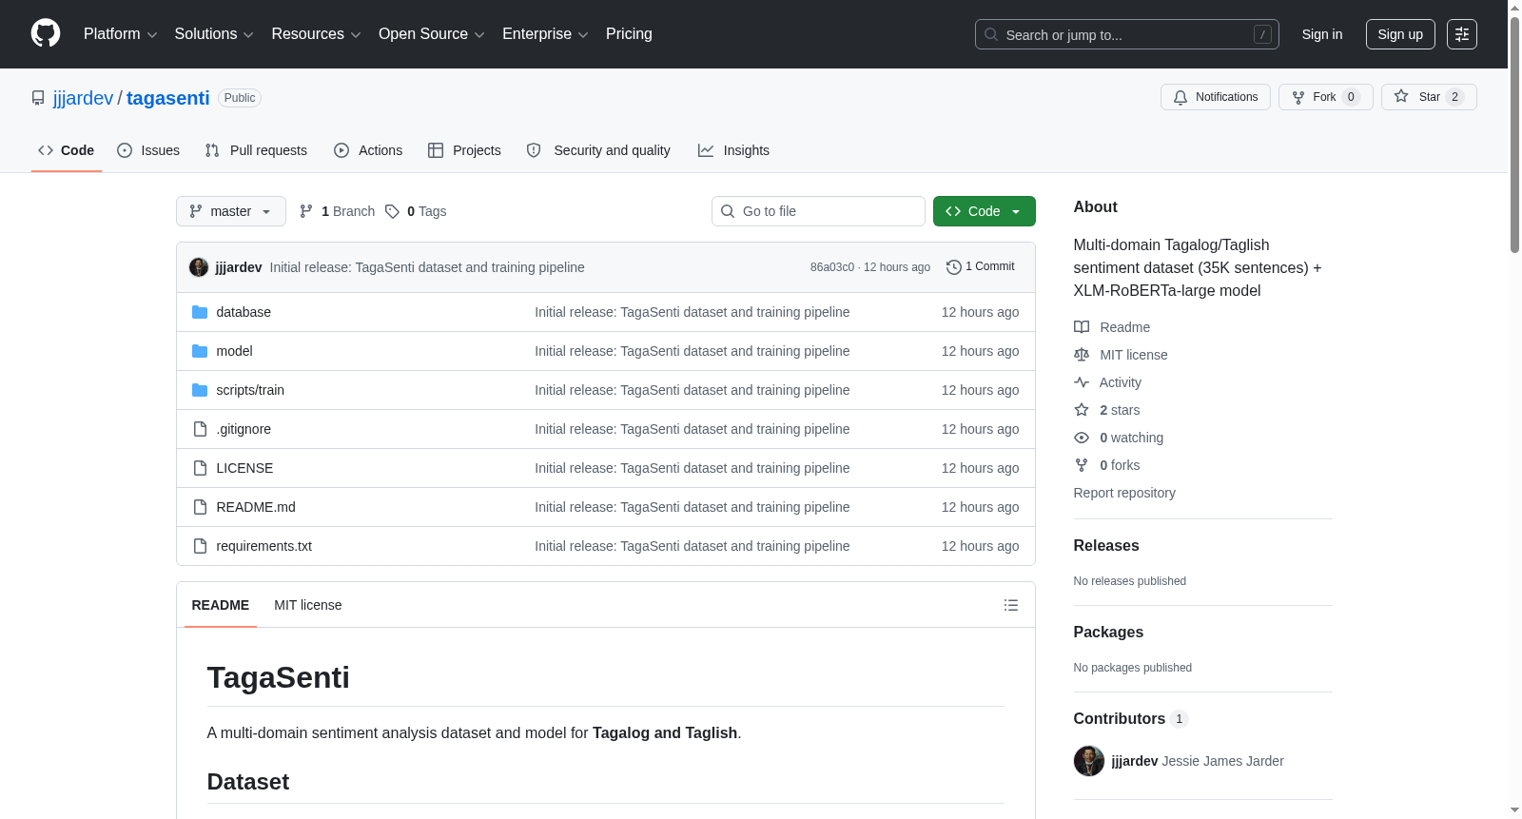This screenshot has width=1522, height=819.
Task: Click the commit history clock icon
Action: coord(954,267)
